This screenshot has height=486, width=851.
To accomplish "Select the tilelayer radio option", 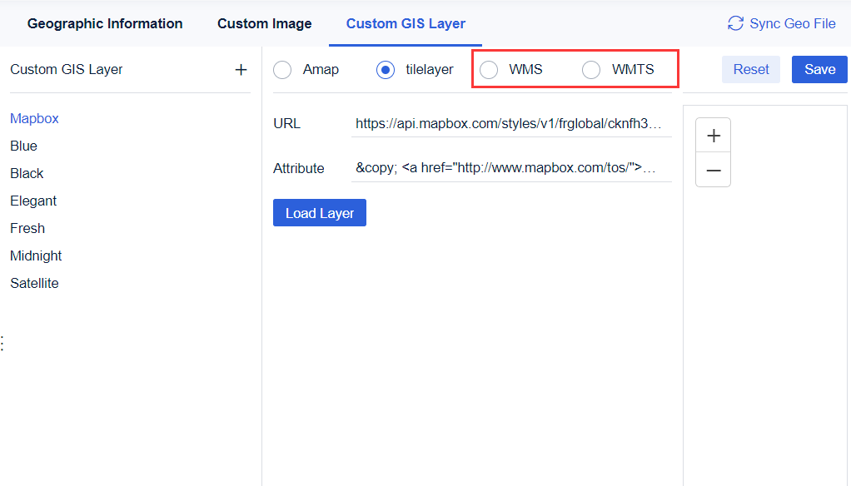I will tap(385, 70).
